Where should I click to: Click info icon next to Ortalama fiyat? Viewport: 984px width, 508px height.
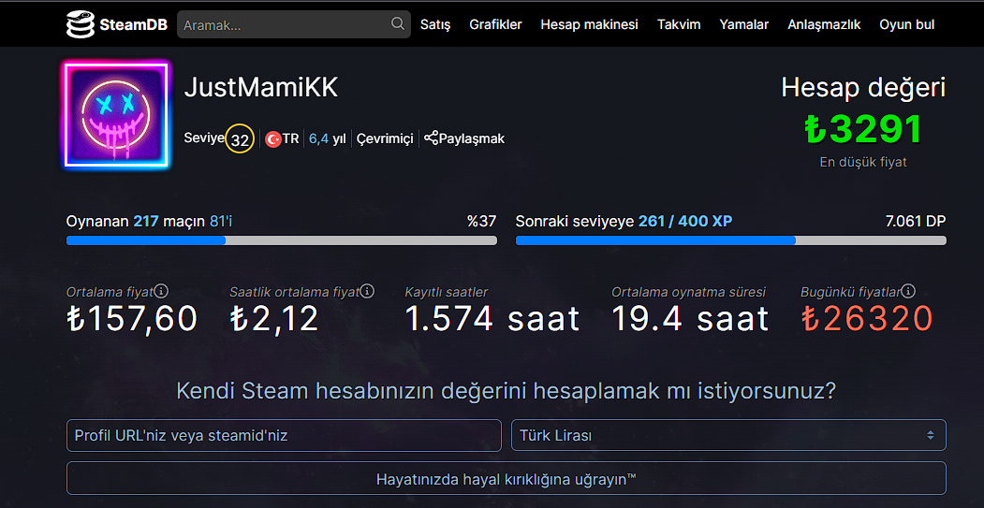pyautogui.click(x=162, y=291)
